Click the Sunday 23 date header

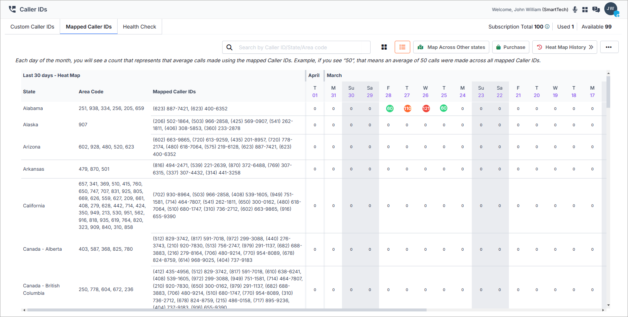point(481,91)
